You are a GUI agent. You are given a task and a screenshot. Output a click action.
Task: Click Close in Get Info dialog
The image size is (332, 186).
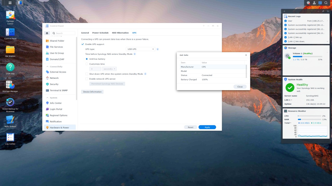pyautogui.click(x=240, y=87)
